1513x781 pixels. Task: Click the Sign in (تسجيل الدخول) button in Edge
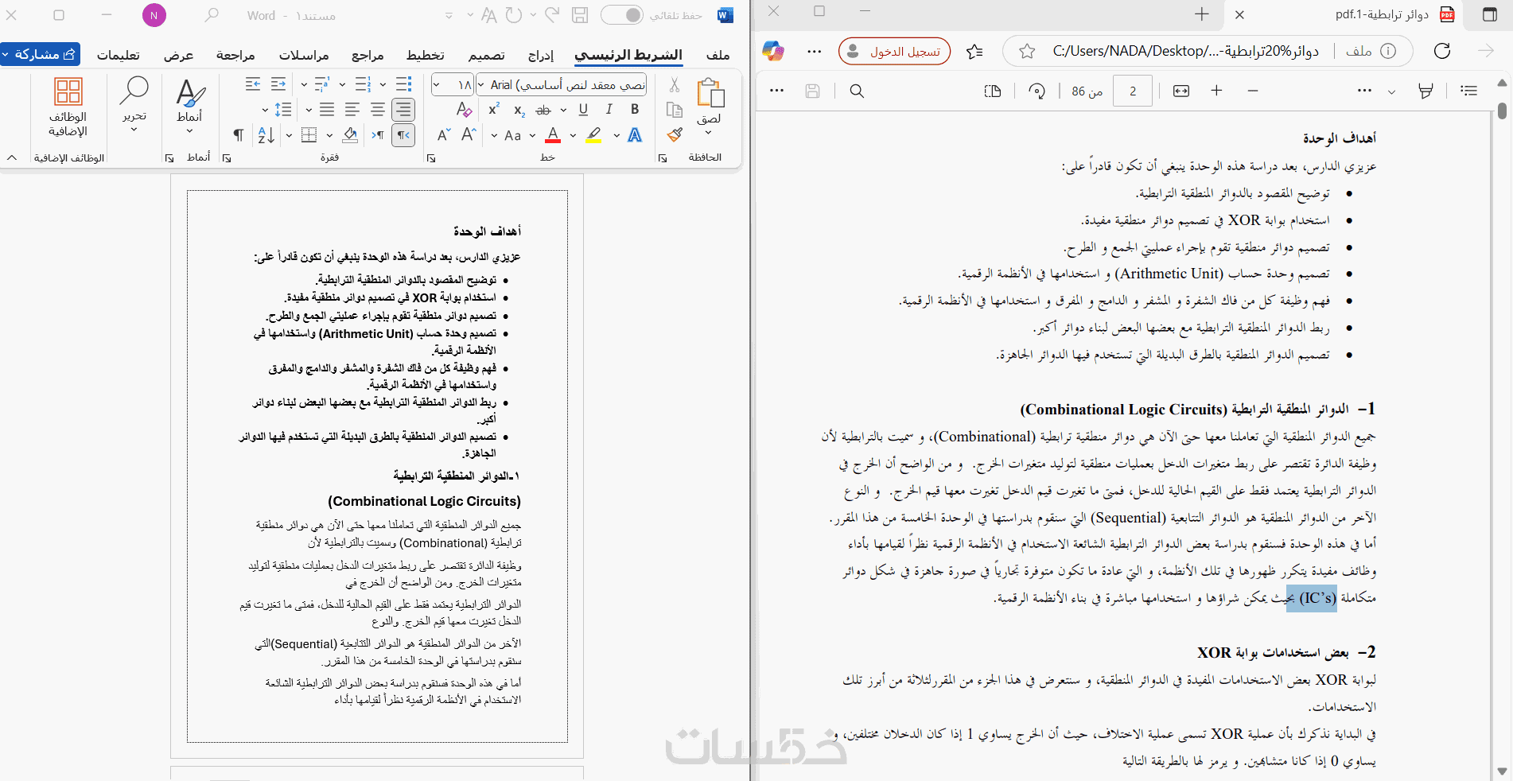895,51
